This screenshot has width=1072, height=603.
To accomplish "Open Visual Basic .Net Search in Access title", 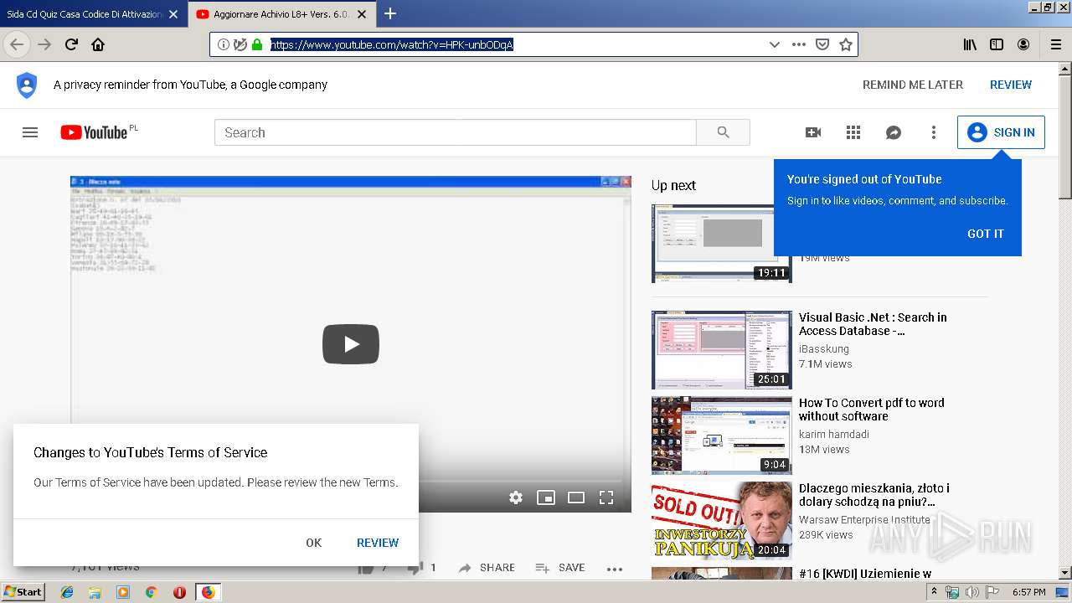I will [873, 324].
